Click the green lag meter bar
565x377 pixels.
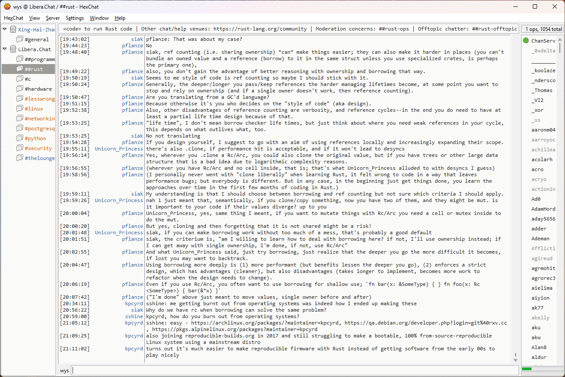point(526,369)
